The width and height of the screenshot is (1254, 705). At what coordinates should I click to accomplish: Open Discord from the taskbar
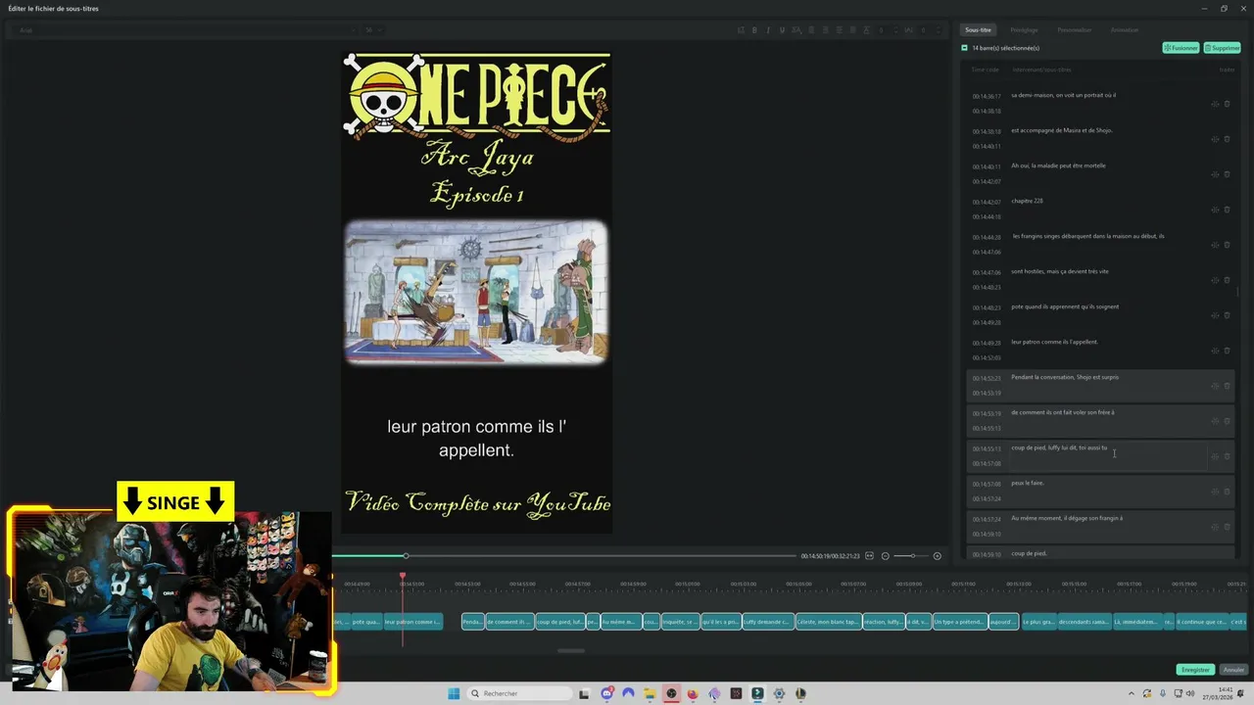(x=606, y=693)
